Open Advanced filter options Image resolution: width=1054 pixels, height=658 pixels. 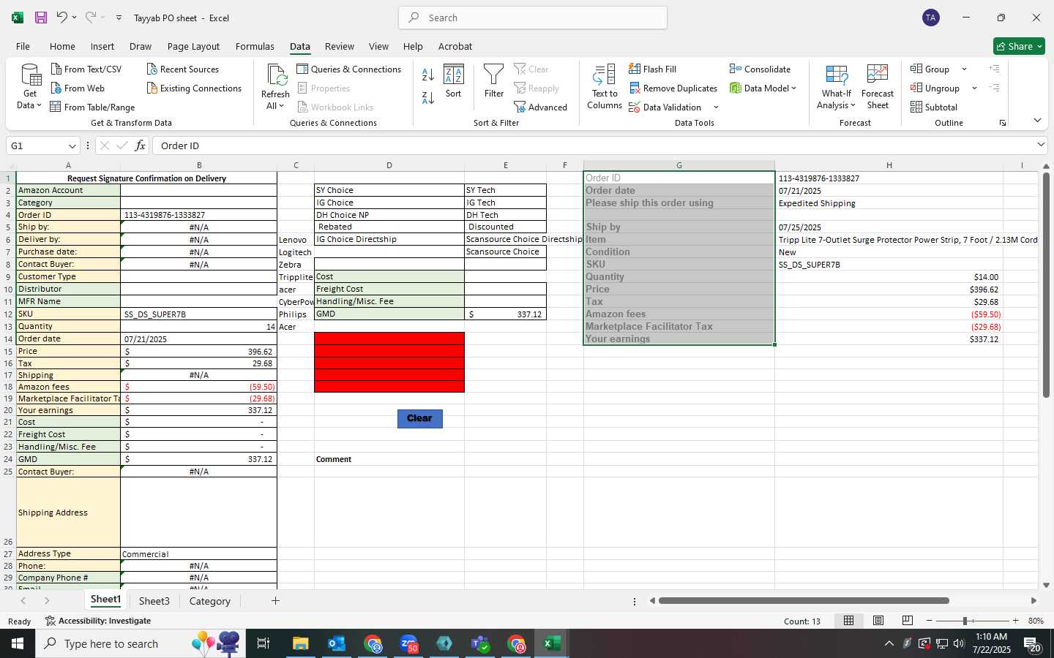(541, 107)
